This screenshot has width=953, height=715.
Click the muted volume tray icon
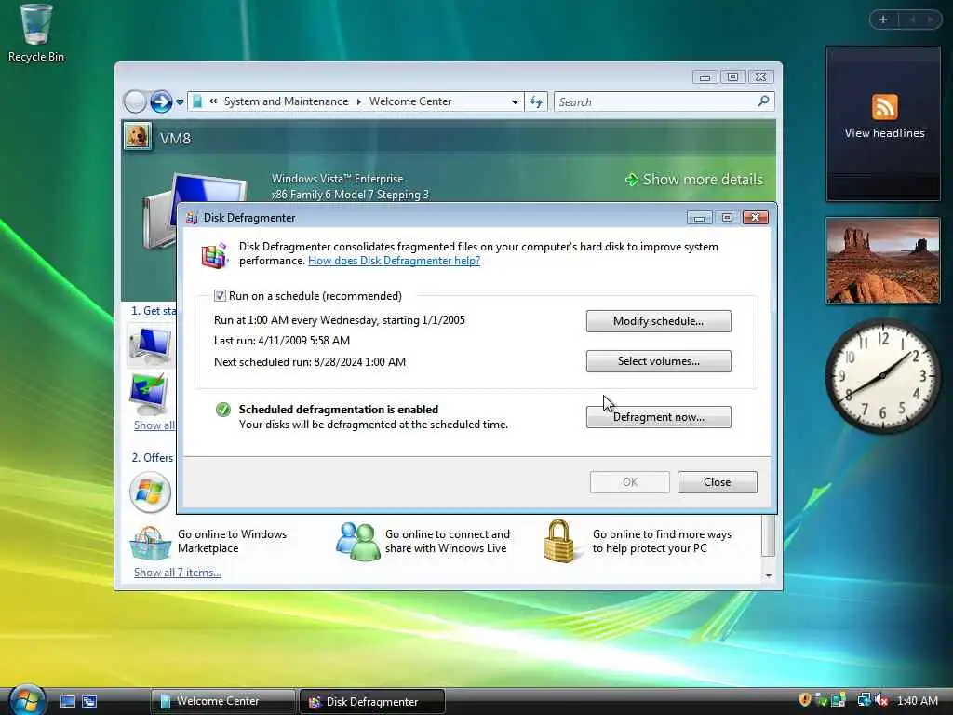(x=881, y=700)
